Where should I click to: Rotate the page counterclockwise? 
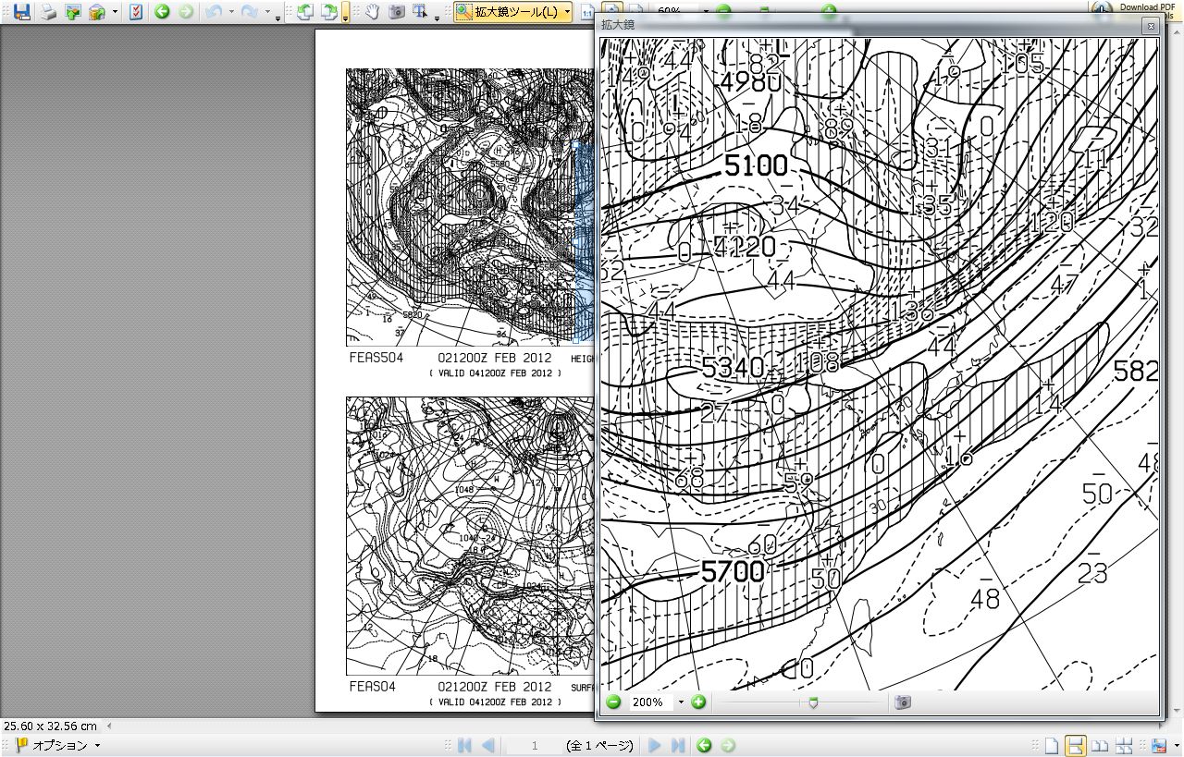(305, 12)
